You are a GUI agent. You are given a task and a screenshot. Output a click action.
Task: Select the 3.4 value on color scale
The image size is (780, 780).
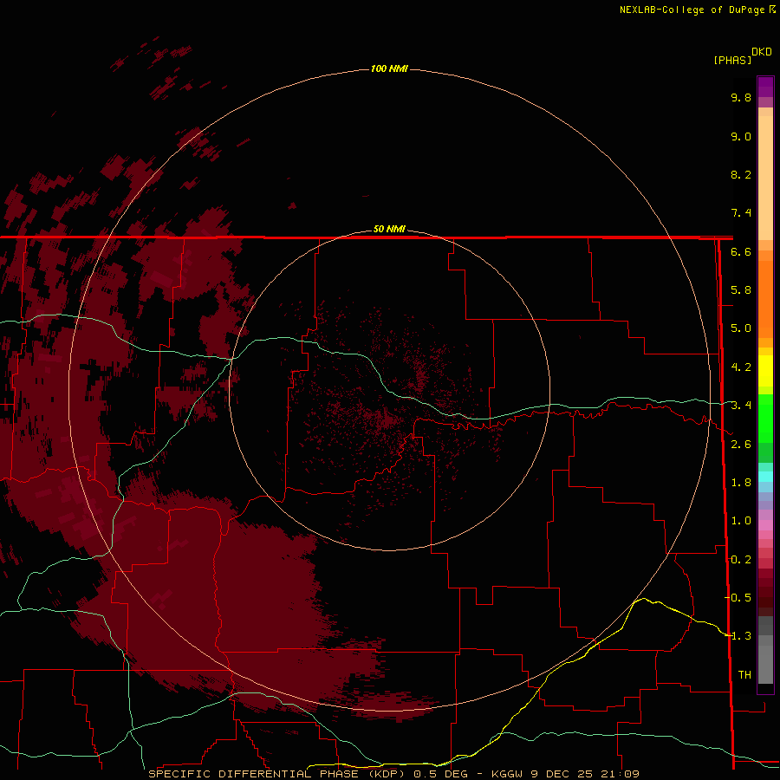pos(741,406)
